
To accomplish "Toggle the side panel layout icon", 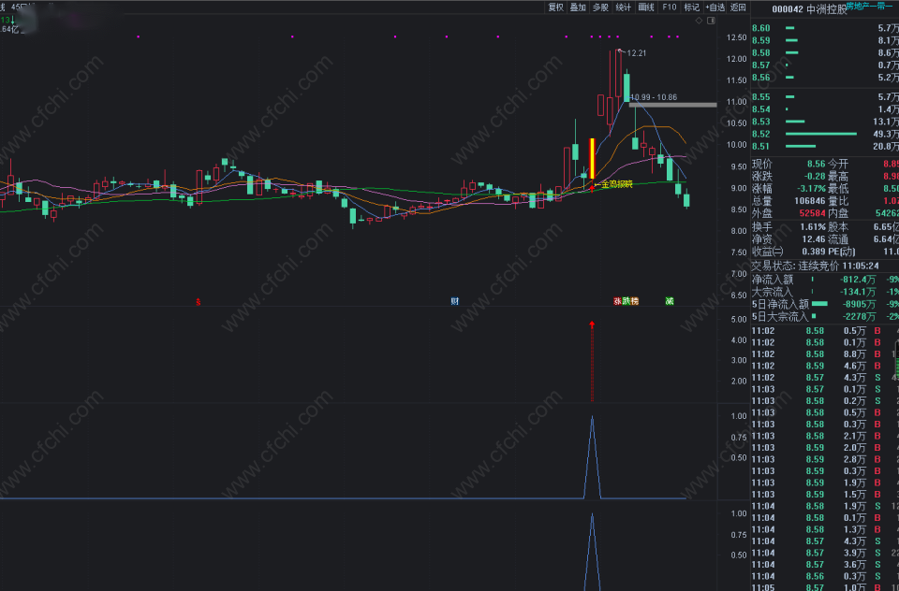I will pyautogui.click(x=711, y=21).
